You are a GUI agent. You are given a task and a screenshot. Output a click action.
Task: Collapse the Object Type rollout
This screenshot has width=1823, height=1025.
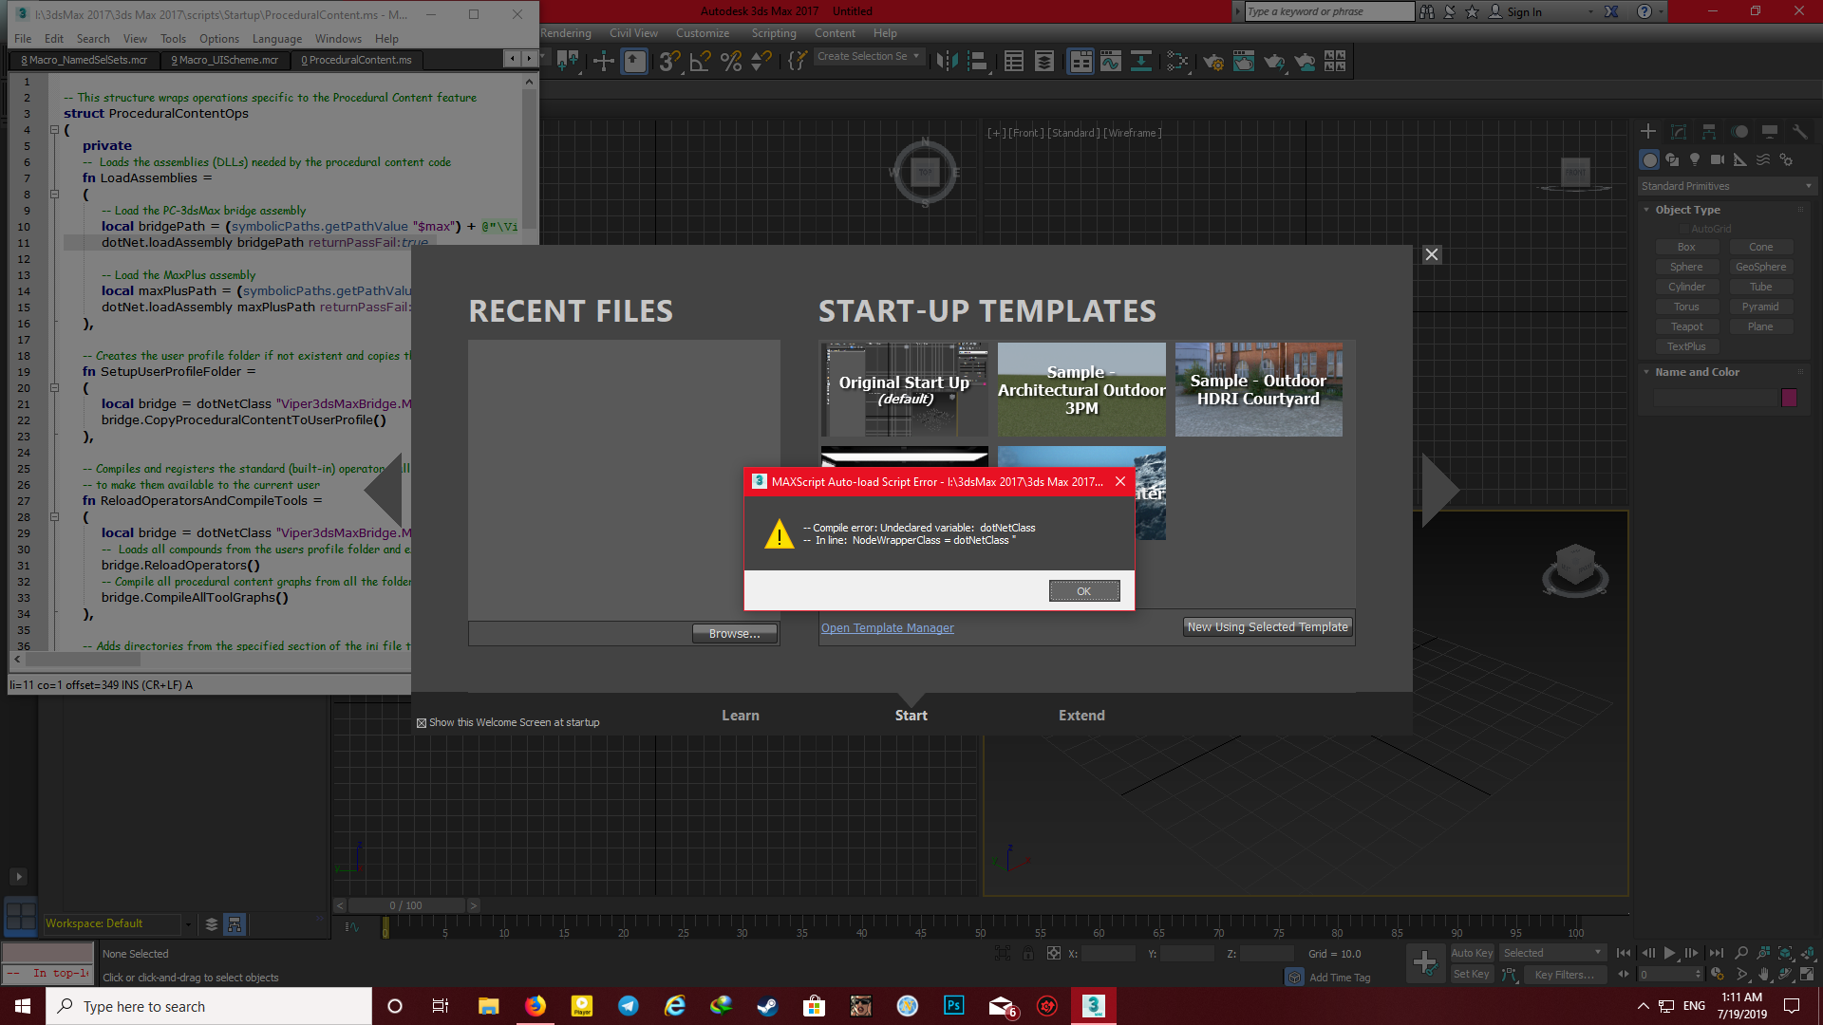pos(1687,210)
